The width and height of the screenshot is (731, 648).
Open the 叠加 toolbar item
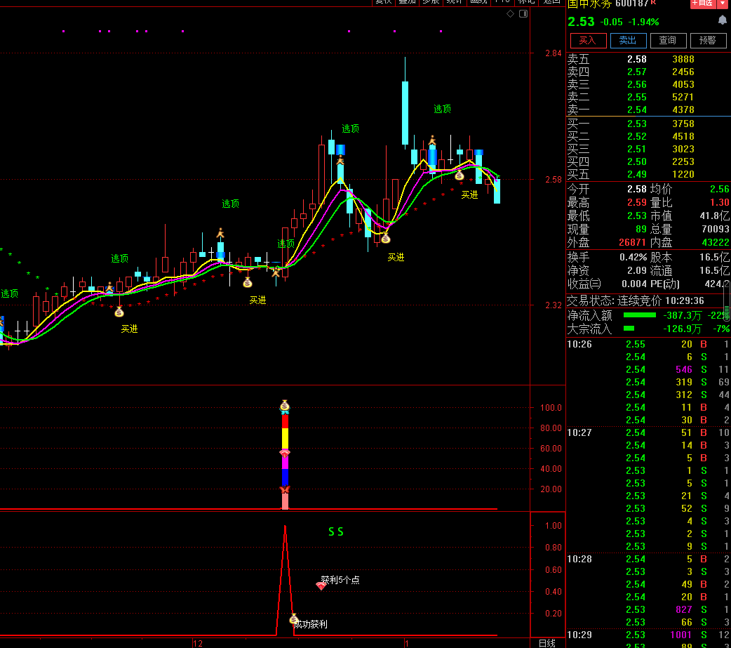click(407, 2)
